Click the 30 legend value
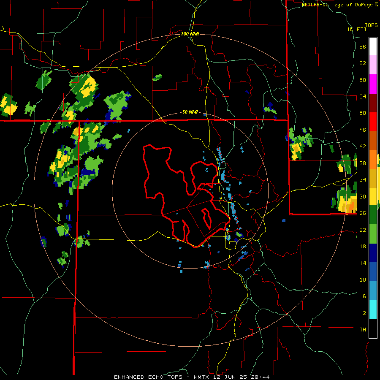 [363, 196]
